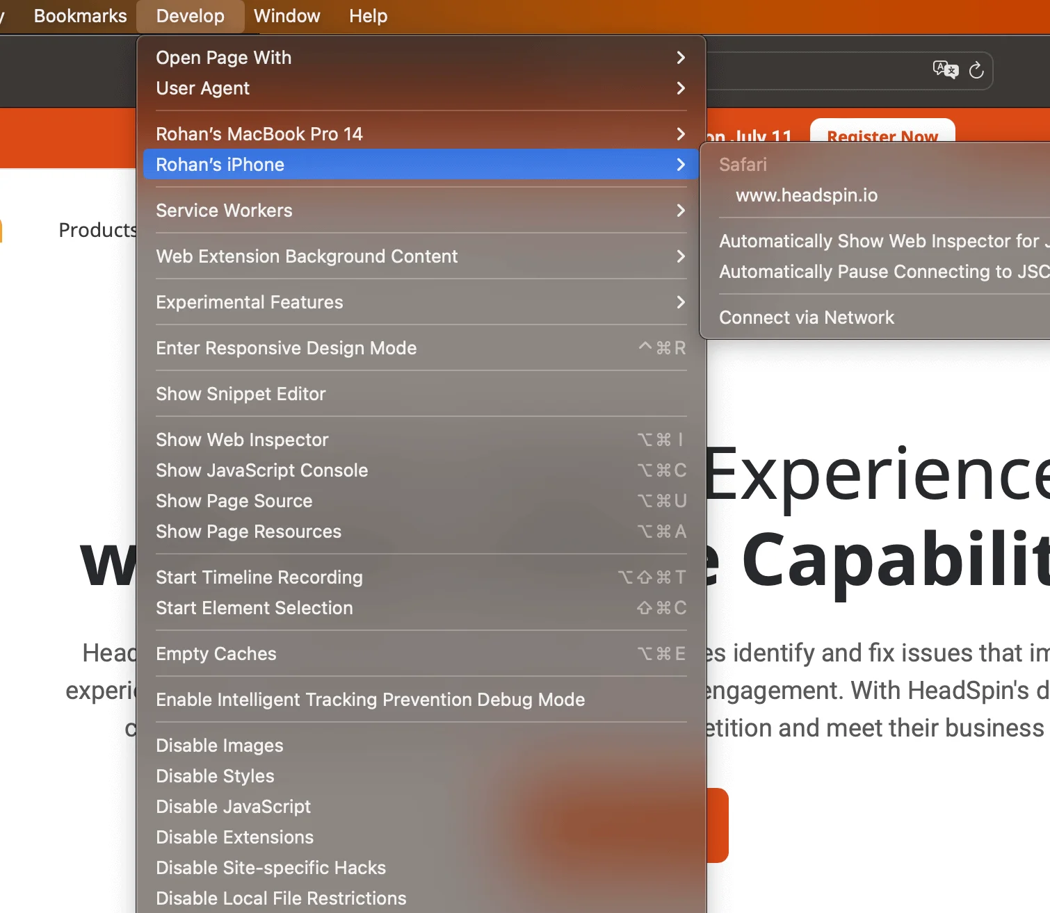Toggle Automatically Pause Connecting to JSC option
This screenshot has height=913, width=1050.
(878, 272)
